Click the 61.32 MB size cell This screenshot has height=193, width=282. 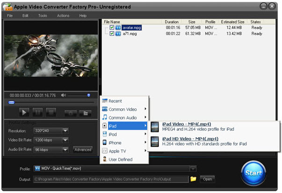click(193, 34)
